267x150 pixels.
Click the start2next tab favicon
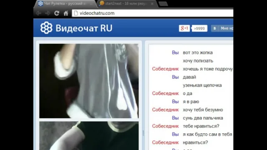[x=102, y=3]
